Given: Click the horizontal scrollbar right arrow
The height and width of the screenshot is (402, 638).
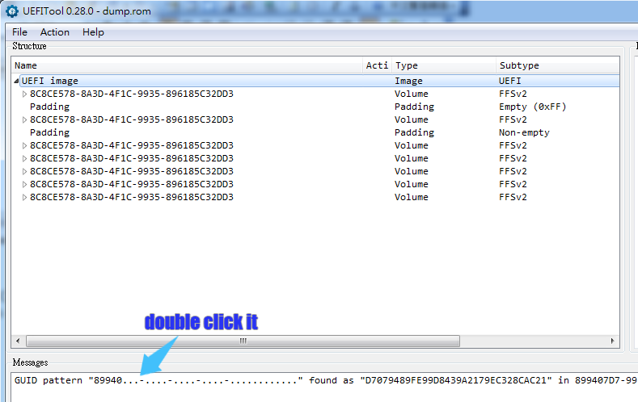Looking at the screenshot, I should tap(612, 341).
